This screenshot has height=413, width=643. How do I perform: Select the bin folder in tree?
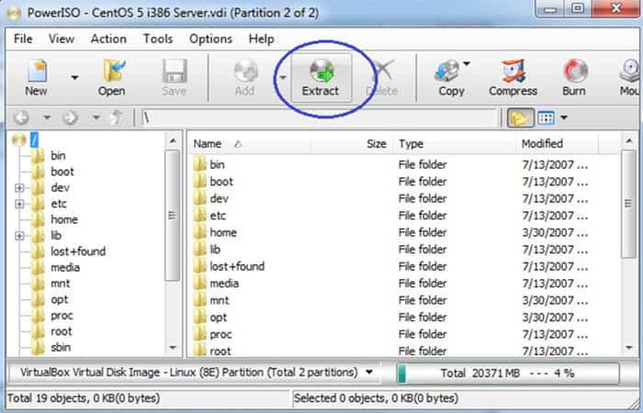58,156
